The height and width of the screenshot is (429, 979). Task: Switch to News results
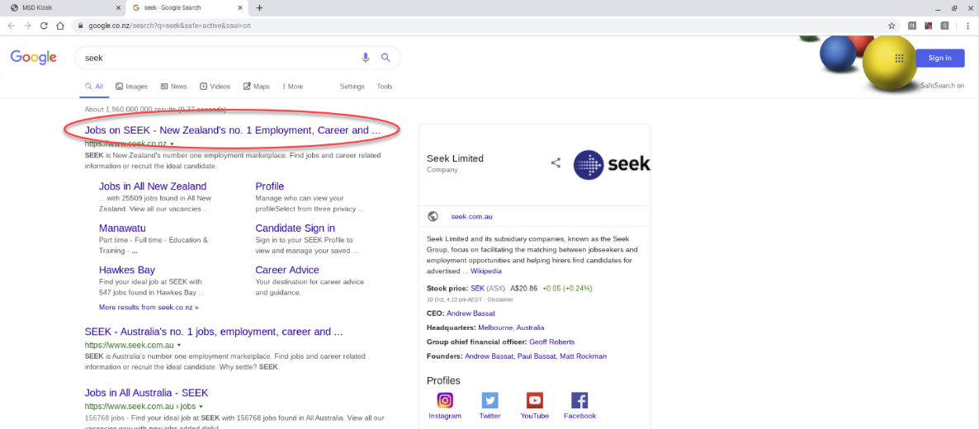pos(173,86)
